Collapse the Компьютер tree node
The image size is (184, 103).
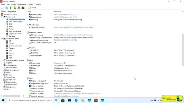click(2, 17)
